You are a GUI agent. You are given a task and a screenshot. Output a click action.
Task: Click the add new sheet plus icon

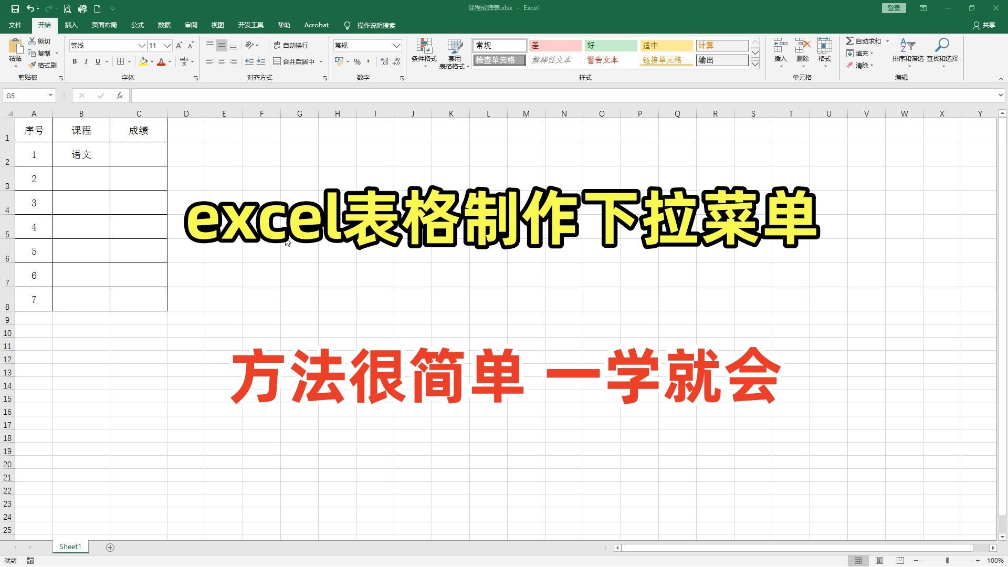coord(110,548)
